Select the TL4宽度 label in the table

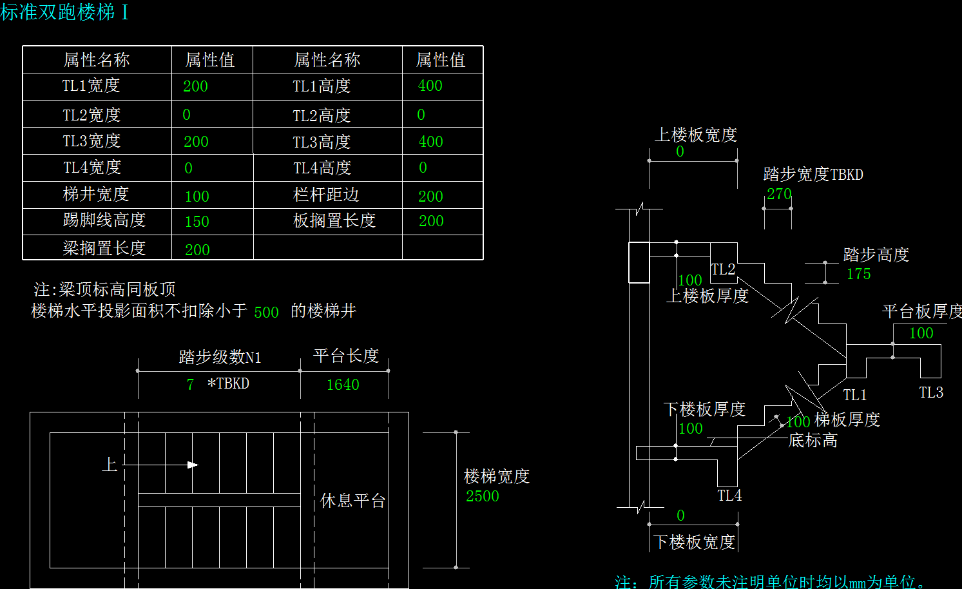click(92, 168)
